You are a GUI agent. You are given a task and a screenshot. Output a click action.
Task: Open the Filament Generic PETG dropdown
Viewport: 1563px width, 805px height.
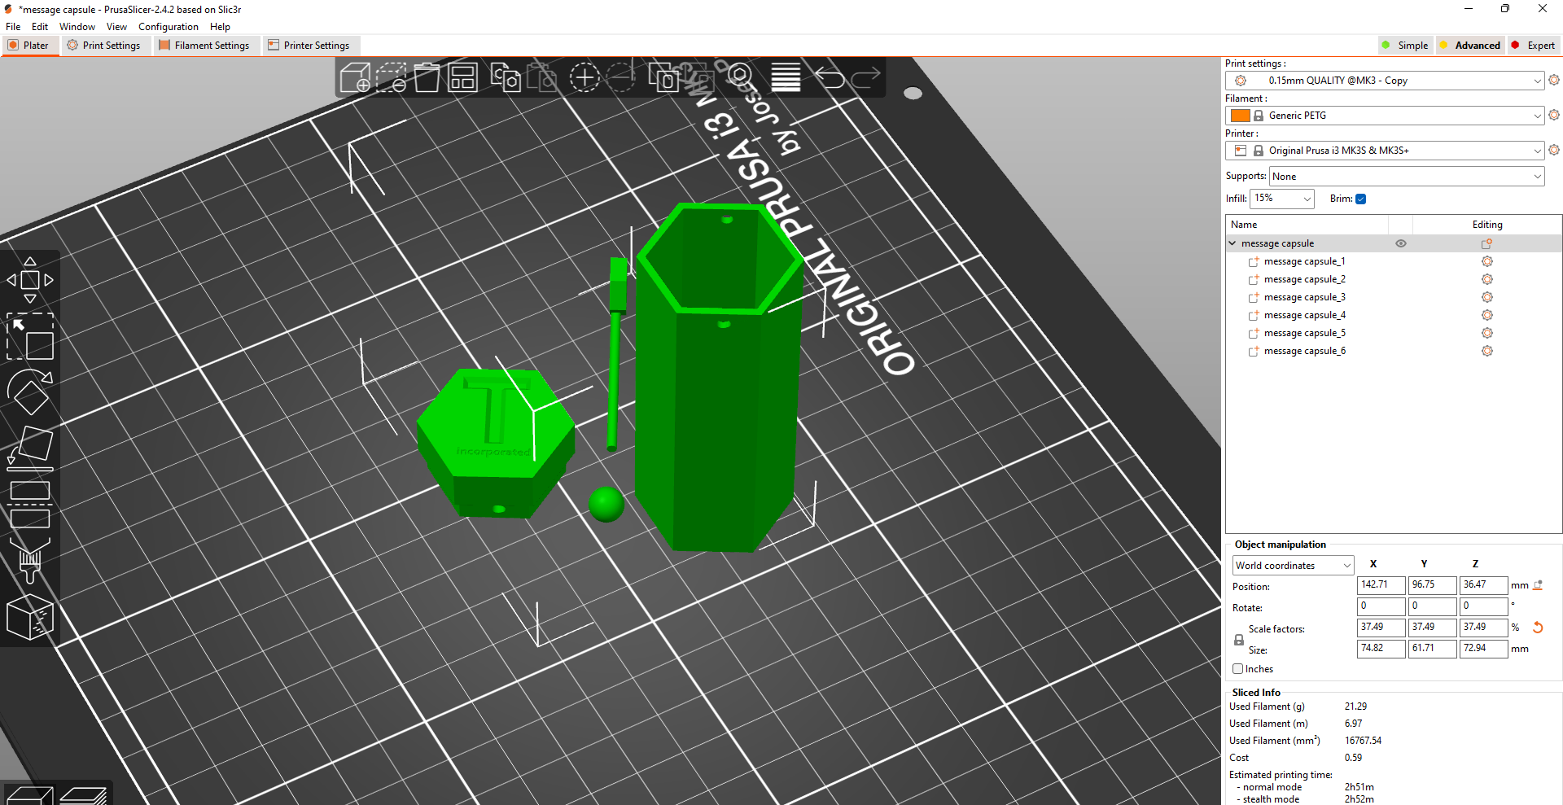click(x=1384, y=116)
